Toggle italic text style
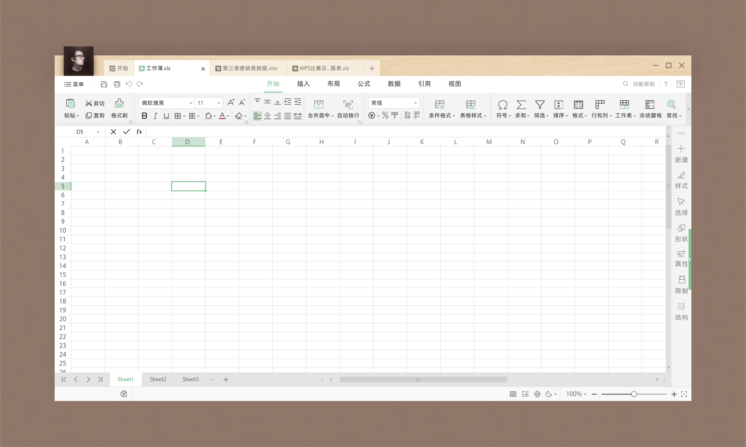 pyautogui.click(x=155, y=116)
